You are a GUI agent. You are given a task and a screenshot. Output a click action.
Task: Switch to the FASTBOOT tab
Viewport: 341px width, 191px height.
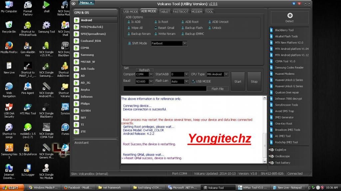180,12
